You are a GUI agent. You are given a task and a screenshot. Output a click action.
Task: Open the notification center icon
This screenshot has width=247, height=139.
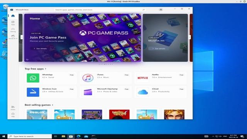tap(242, 136)
